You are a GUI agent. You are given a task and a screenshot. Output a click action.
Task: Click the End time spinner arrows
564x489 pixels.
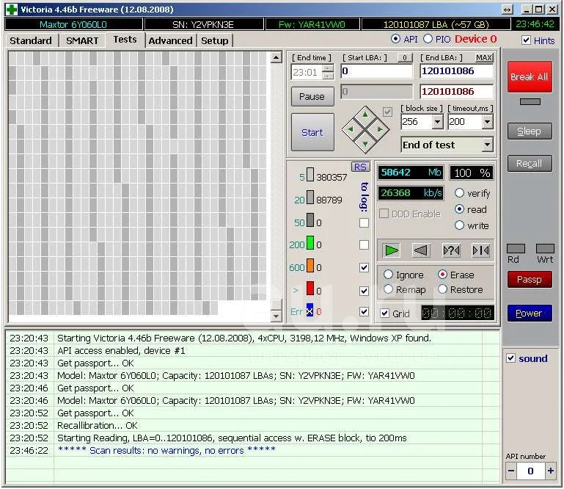click(328, 72)
